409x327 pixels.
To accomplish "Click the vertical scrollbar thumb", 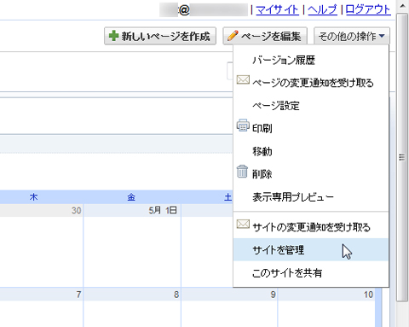I will coord(402,157).
